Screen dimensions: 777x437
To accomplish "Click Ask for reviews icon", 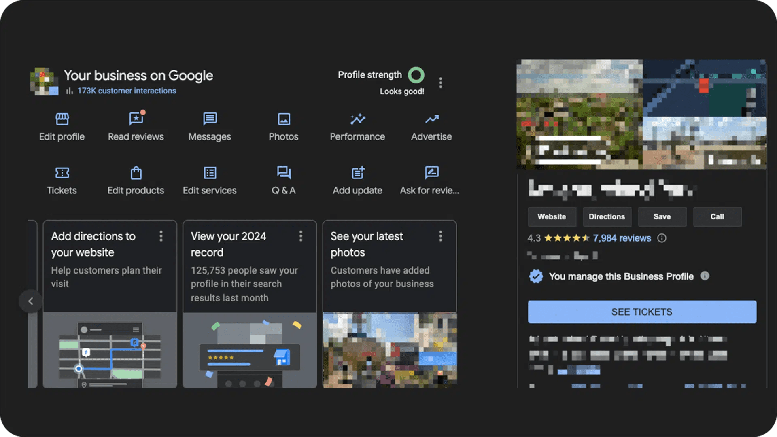I will (432, 172).
